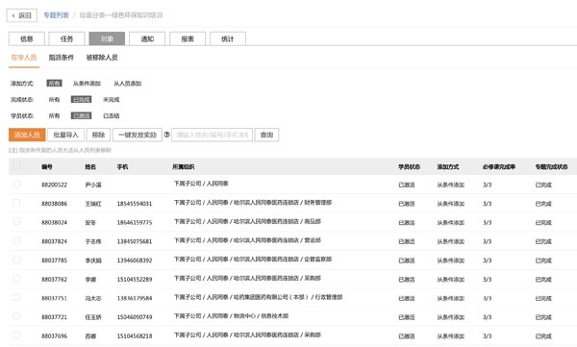This screenshot has width=577, height=347.
Task: Focus the name/ID/phone search field
Action: (212, 135)
